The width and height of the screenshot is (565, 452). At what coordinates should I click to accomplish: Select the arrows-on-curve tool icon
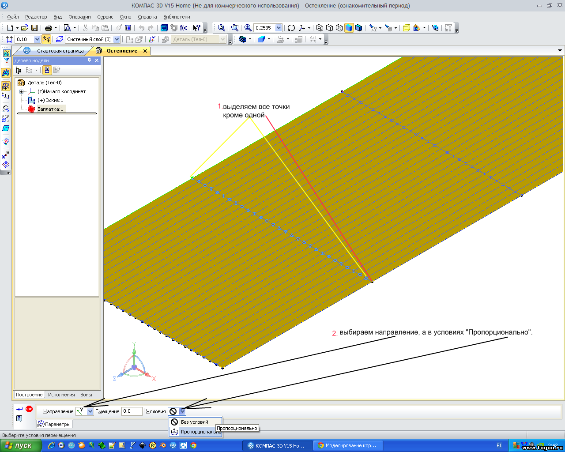coord(6,96)
